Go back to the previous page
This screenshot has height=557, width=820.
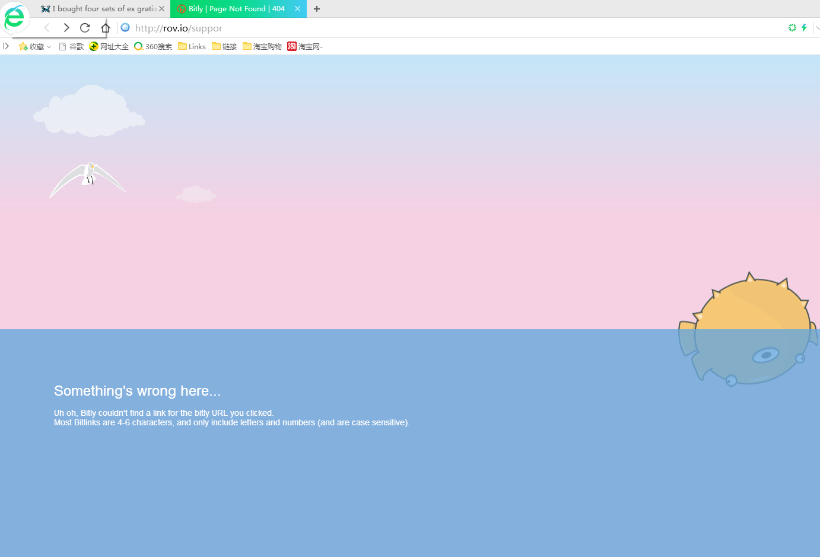47,28
